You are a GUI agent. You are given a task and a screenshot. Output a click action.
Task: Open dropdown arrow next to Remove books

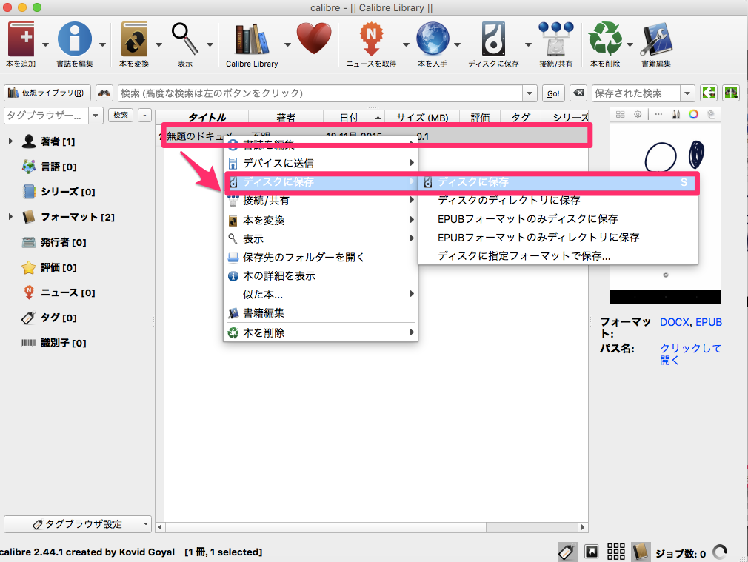[x=630, y=45]
